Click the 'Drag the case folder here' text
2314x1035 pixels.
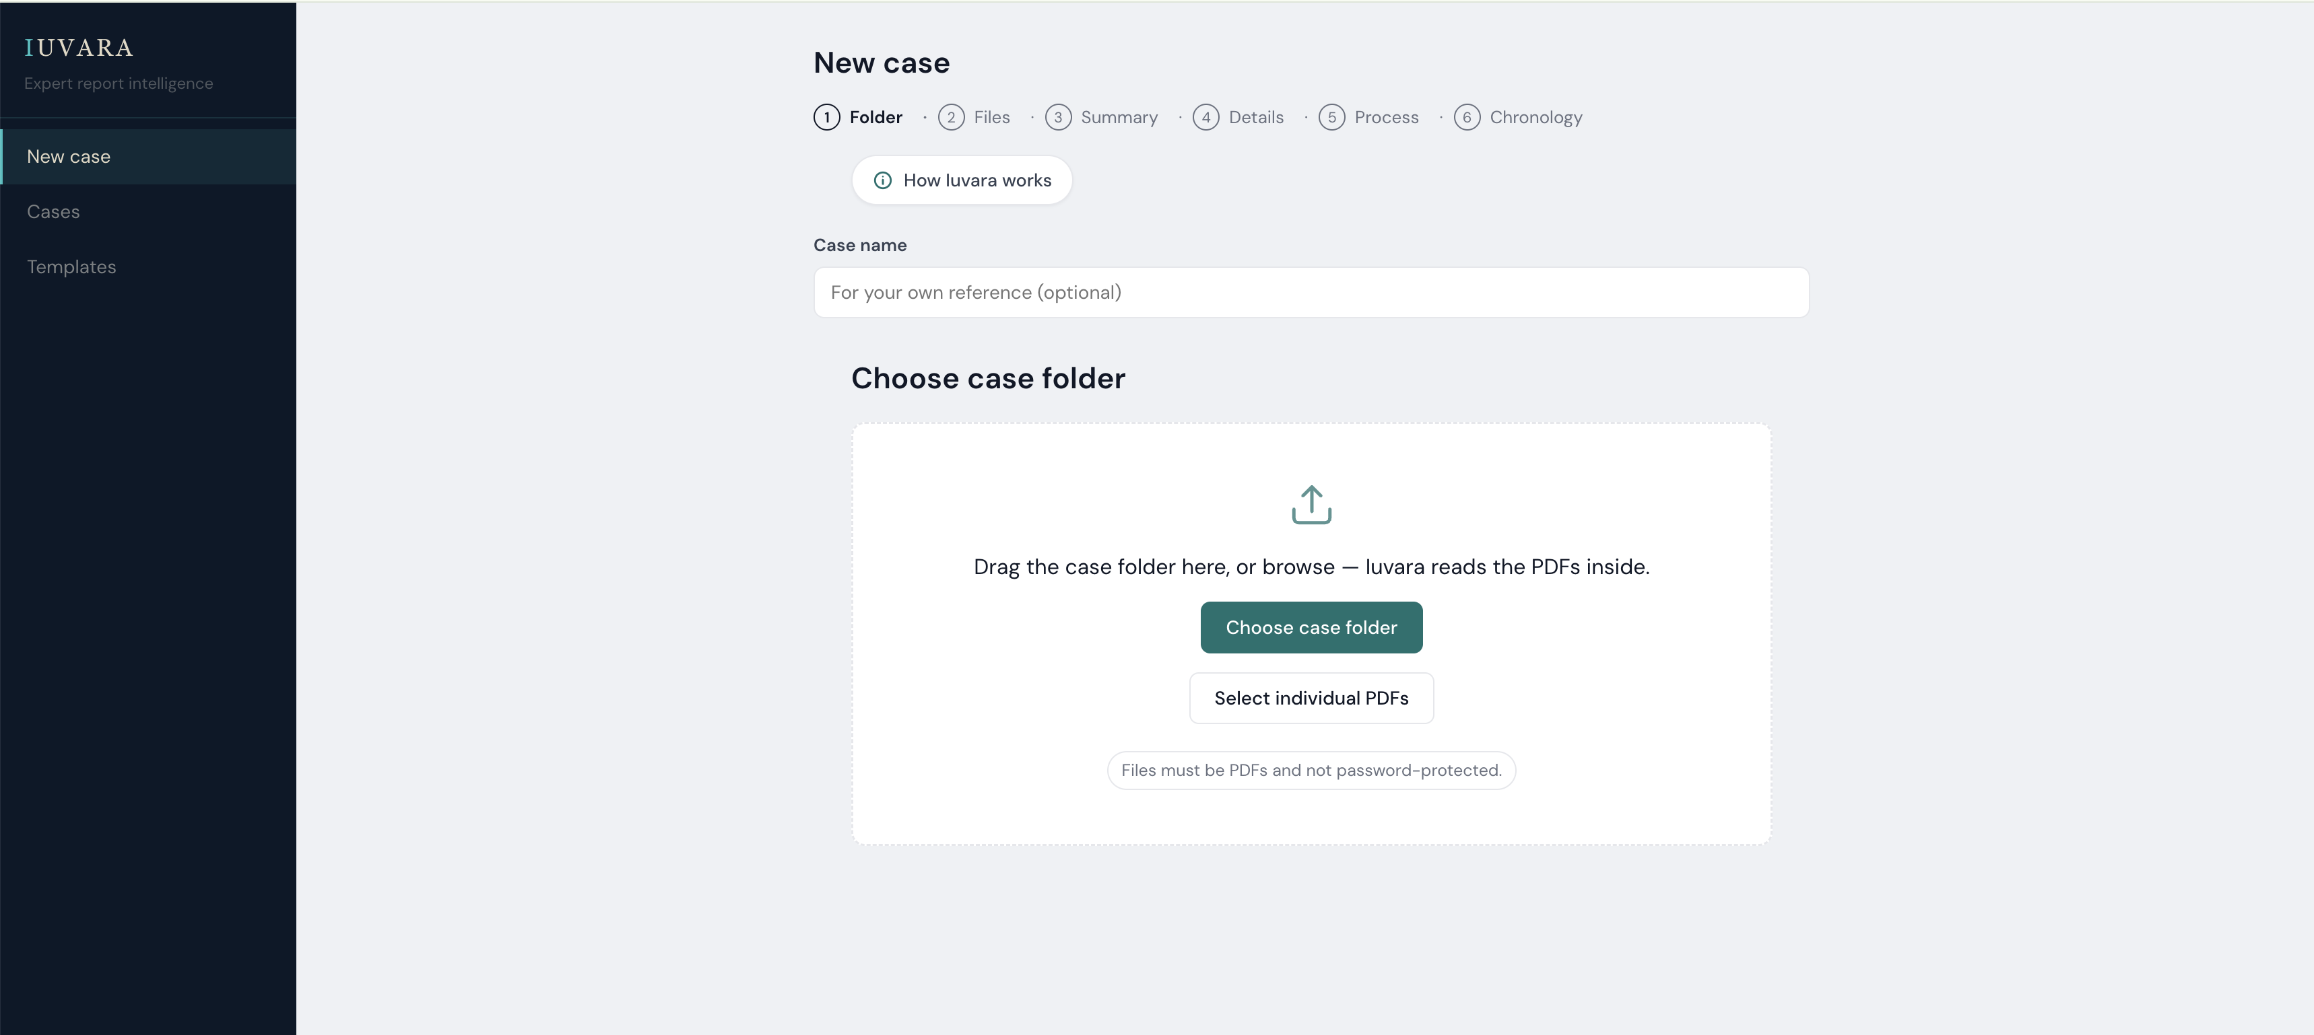tap(1311, 567)
